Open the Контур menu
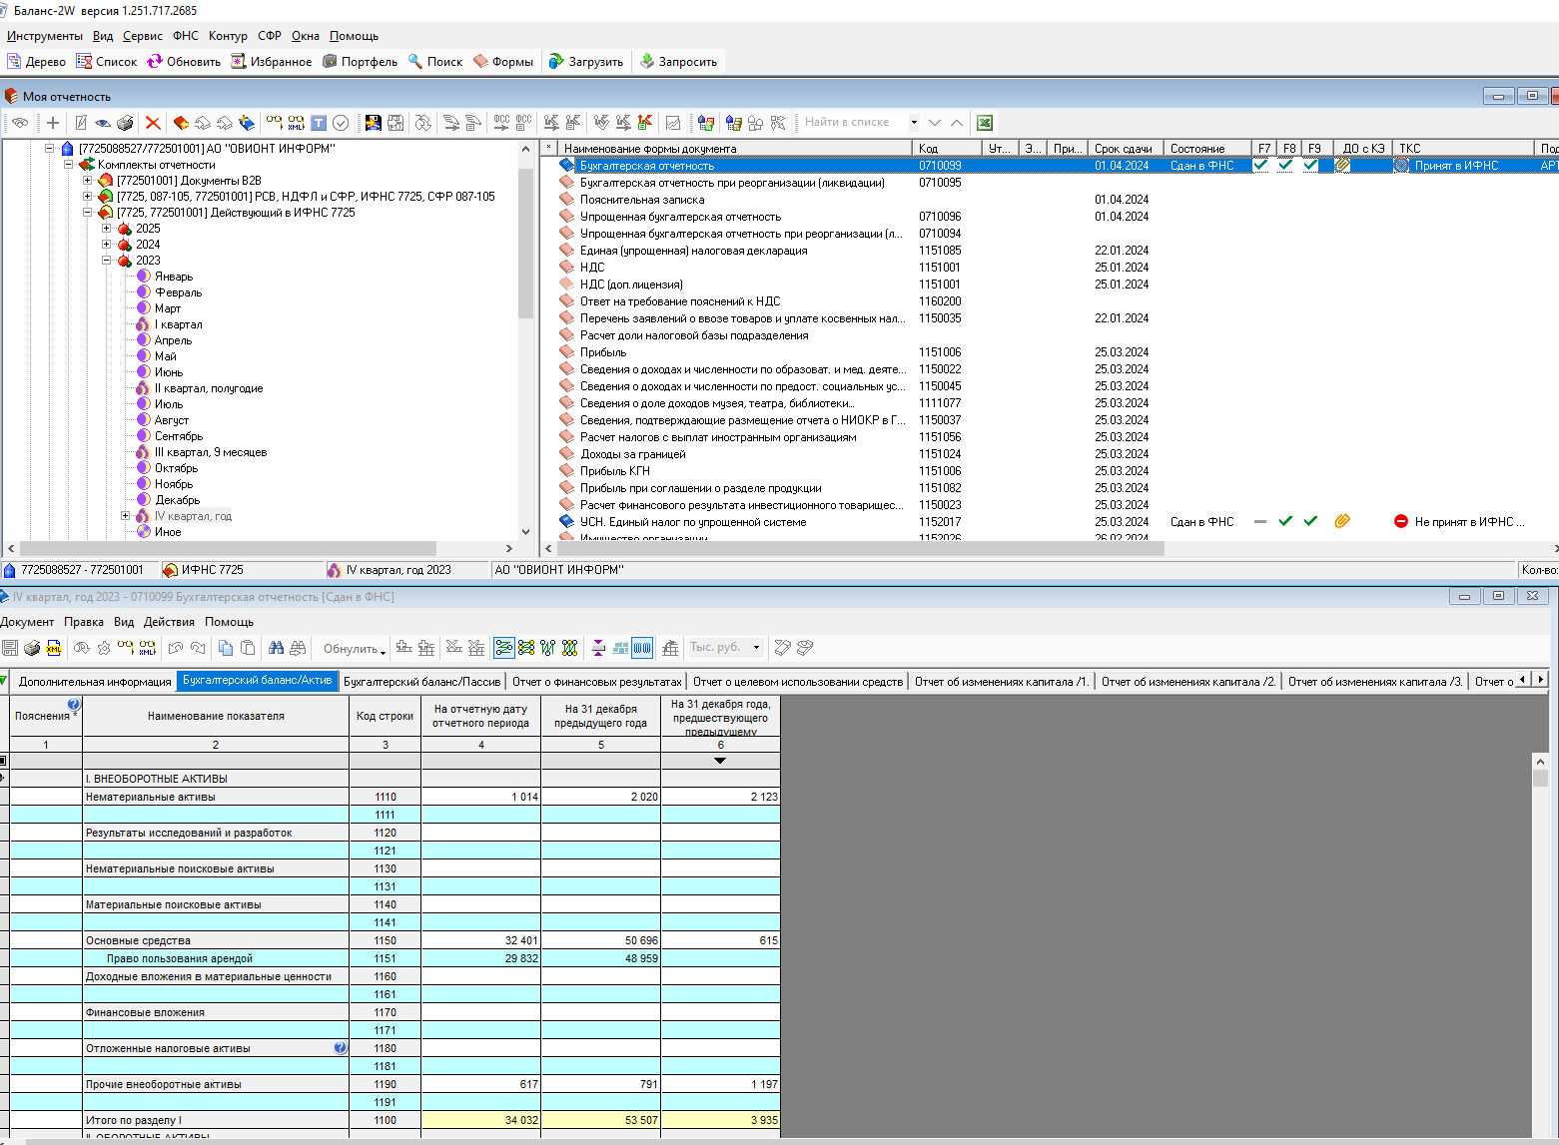The image size is (1559, 1145). point(228,36)
